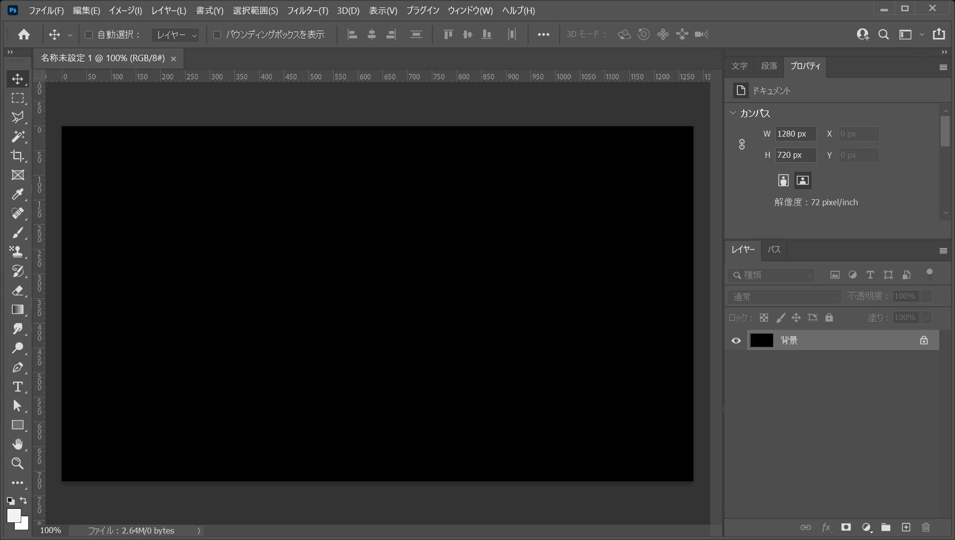Click portrait canvas orientation button
Viewport: 955px width, 540px height.
pyautogui.click(x=783, y=180)
